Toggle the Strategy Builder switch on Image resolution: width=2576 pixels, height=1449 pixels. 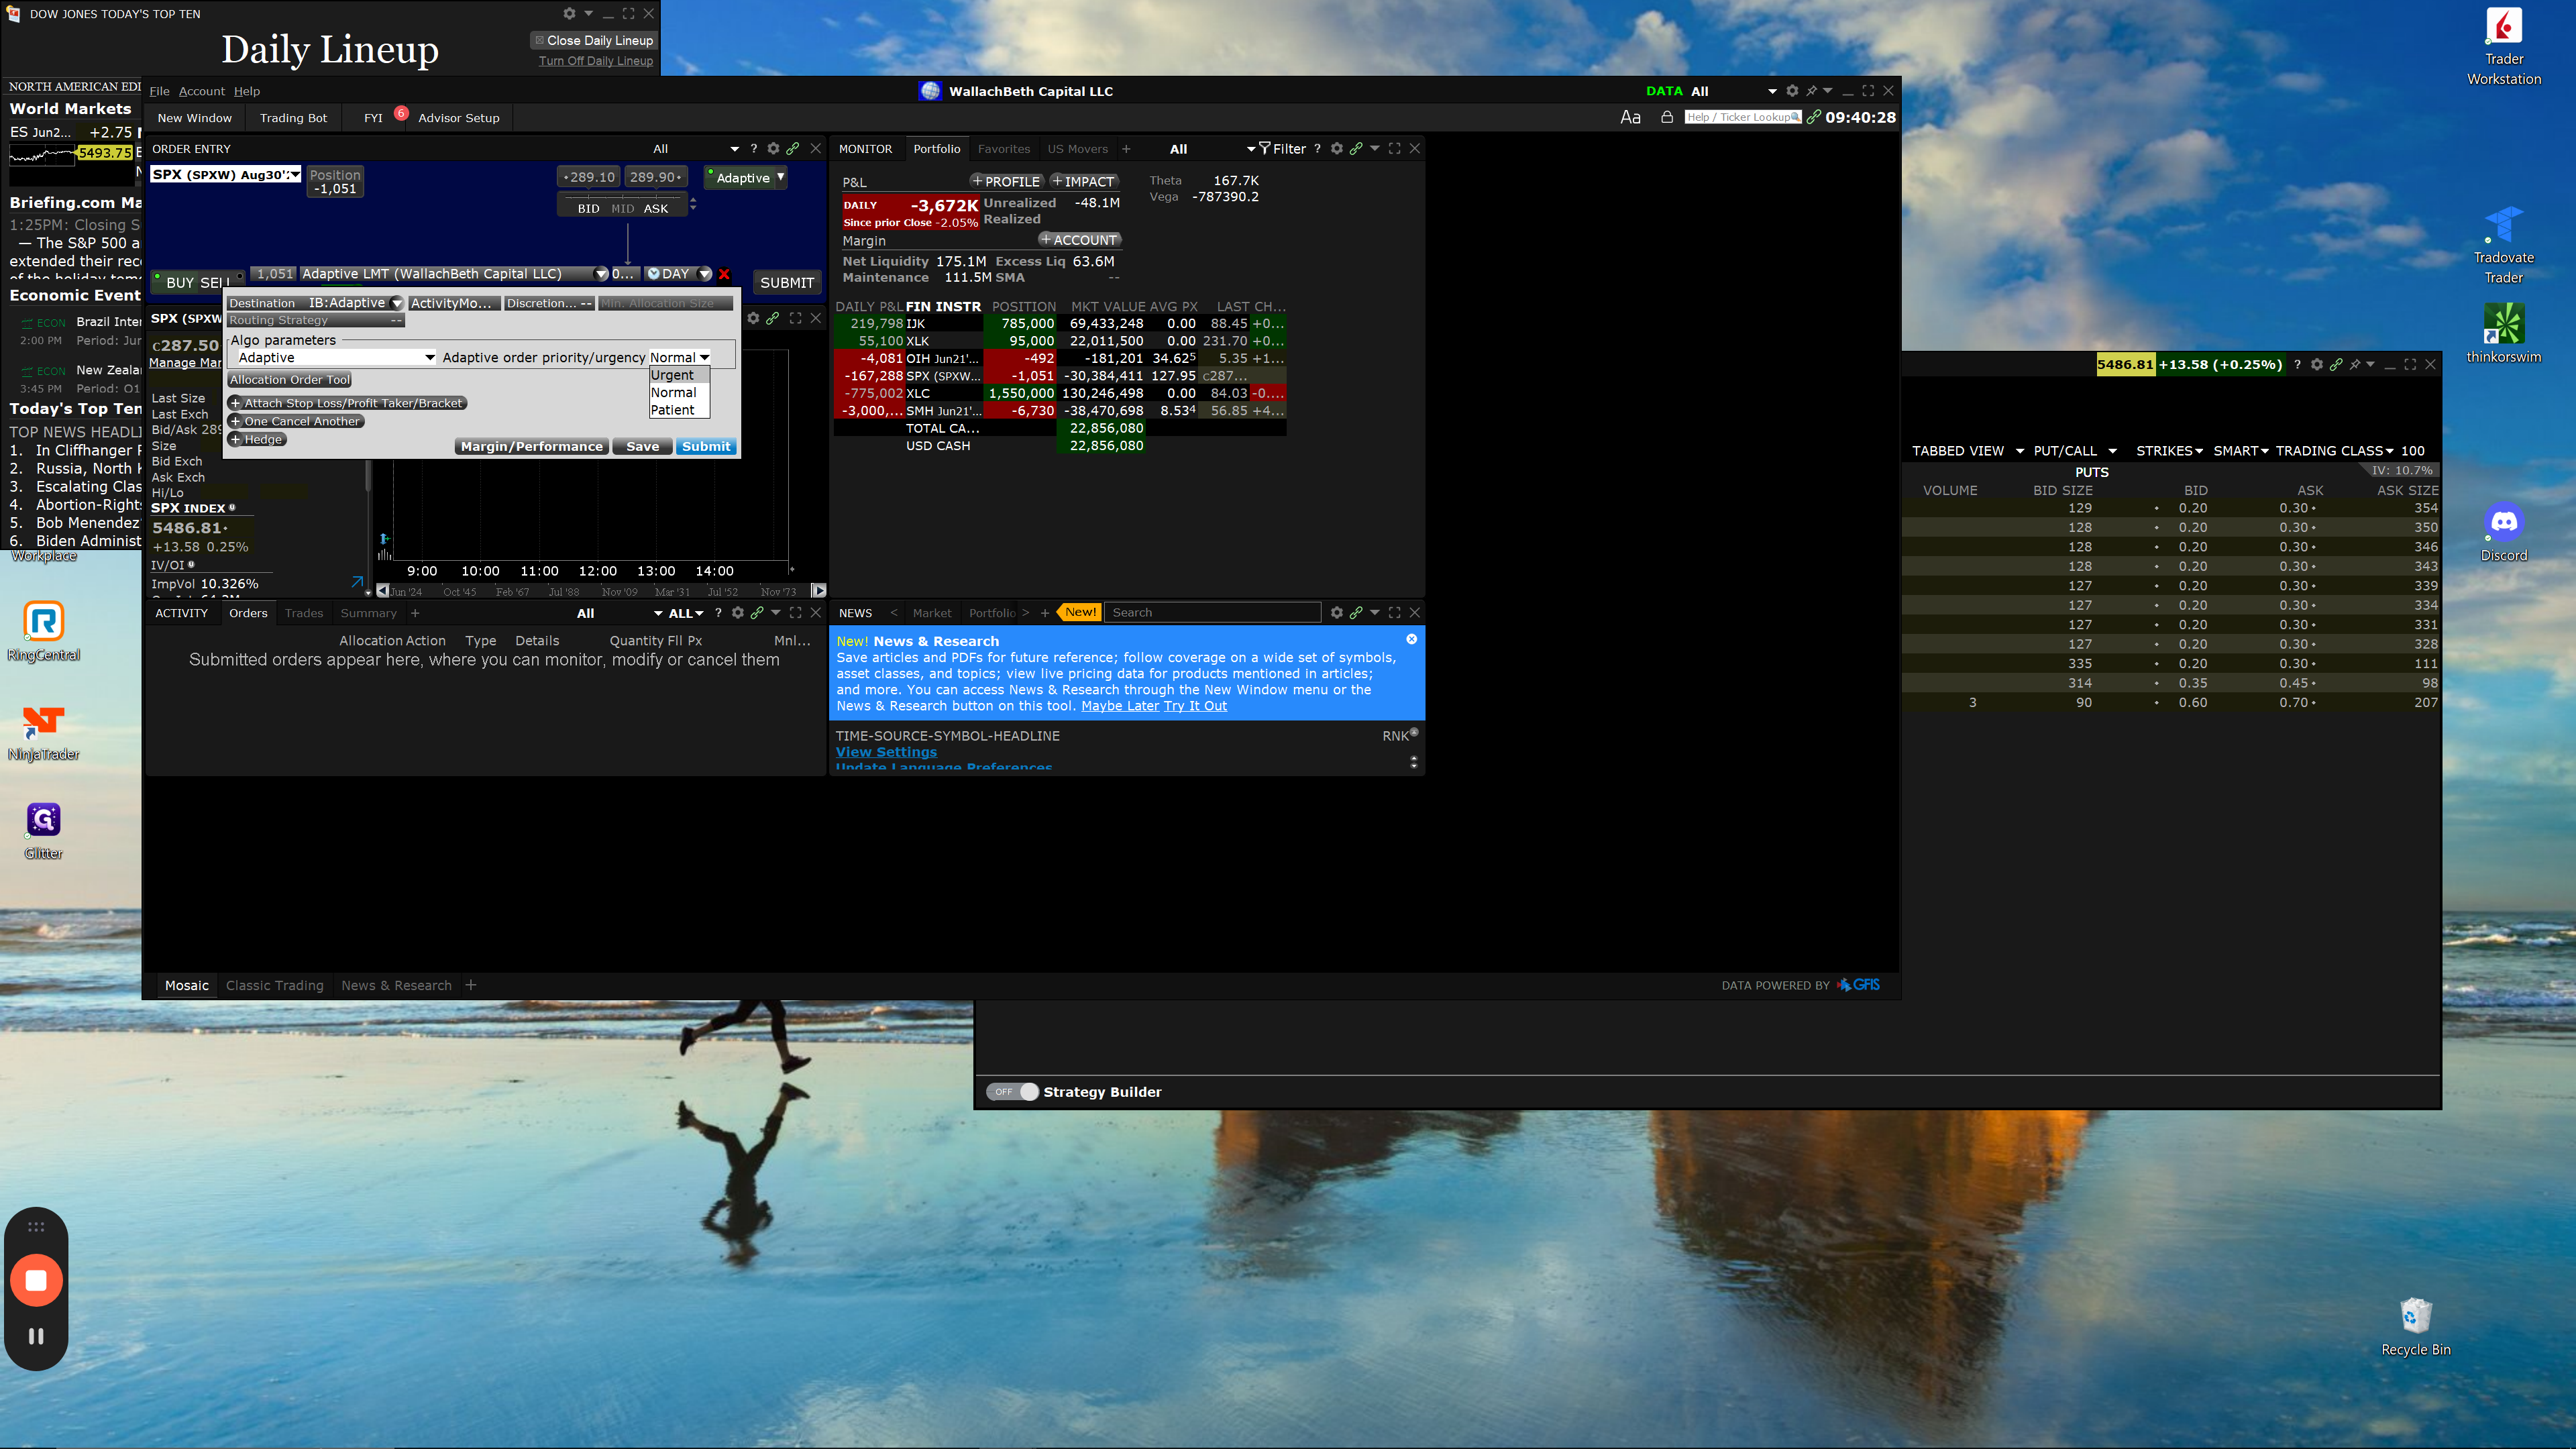1012,1092
